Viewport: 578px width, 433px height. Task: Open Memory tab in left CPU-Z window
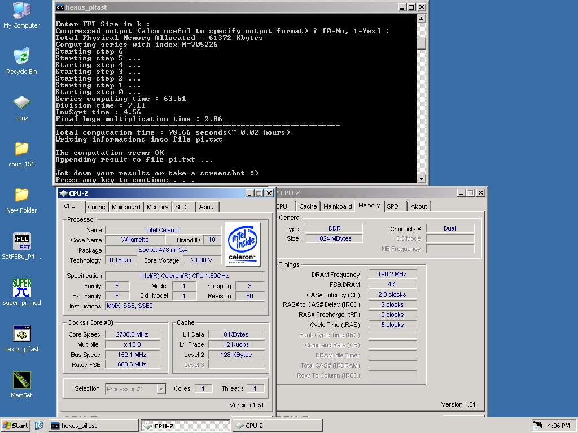click(x=157, y=207)
